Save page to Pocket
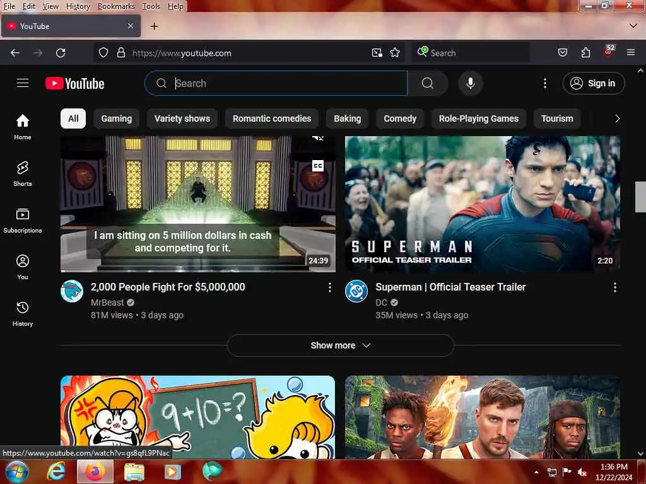 tap(563, 53)
